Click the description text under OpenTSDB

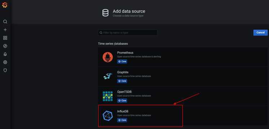(x=134, y=96)
